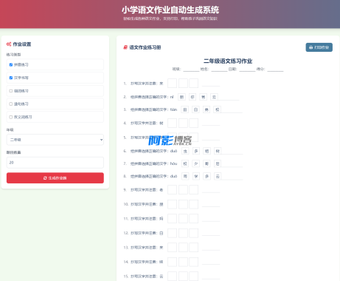Click the 打印作业 print button
This screenshot has height=281, width=340.
coord(319,47)
